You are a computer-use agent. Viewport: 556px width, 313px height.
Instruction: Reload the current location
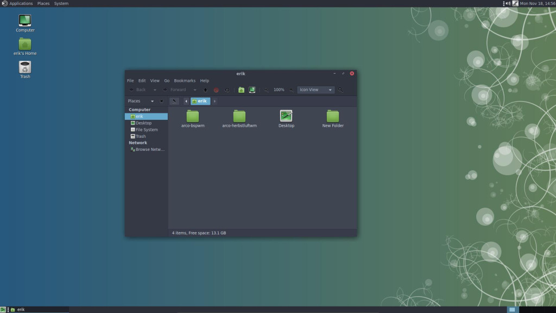227,90
